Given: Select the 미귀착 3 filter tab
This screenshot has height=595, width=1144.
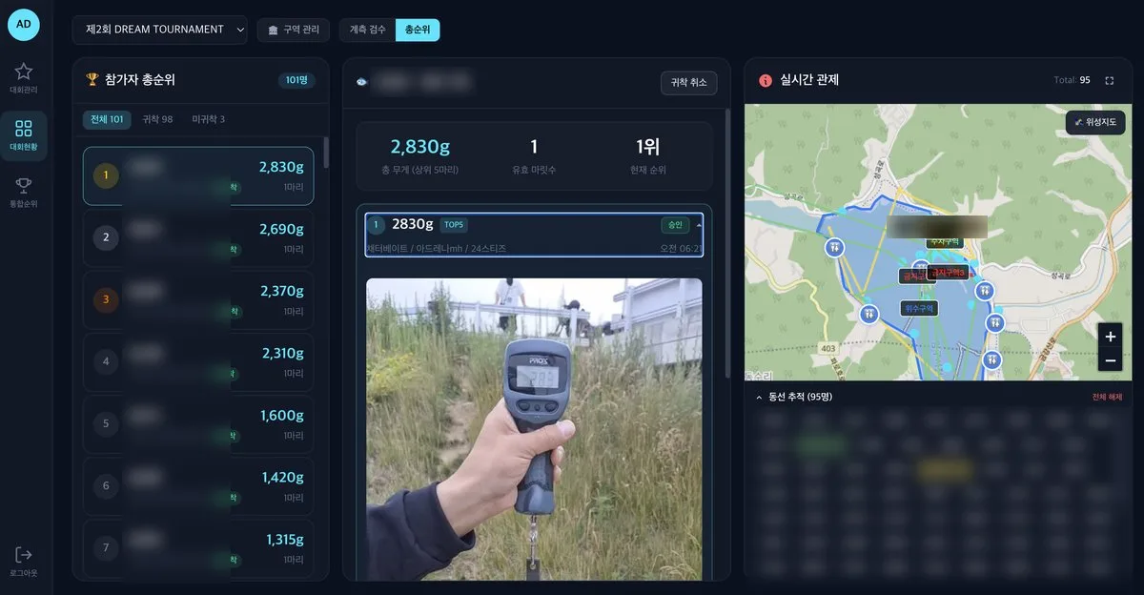Looking at the screenshot, I should click(x=209, y=119).
